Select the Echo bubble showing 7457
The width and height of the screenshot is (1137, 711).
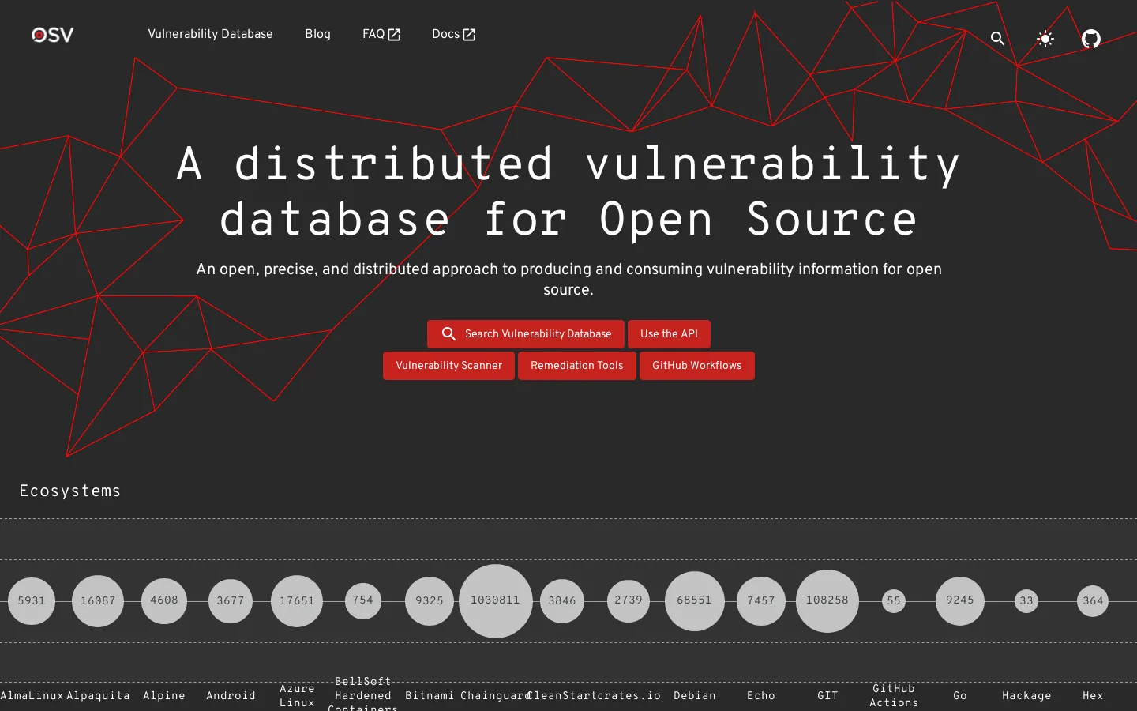tap(761, 601)
